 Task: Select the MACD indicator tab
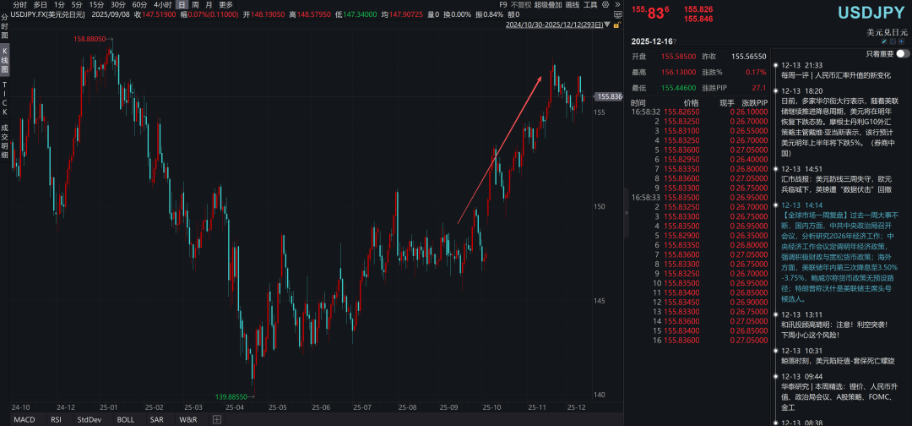[x=24, y=419]
